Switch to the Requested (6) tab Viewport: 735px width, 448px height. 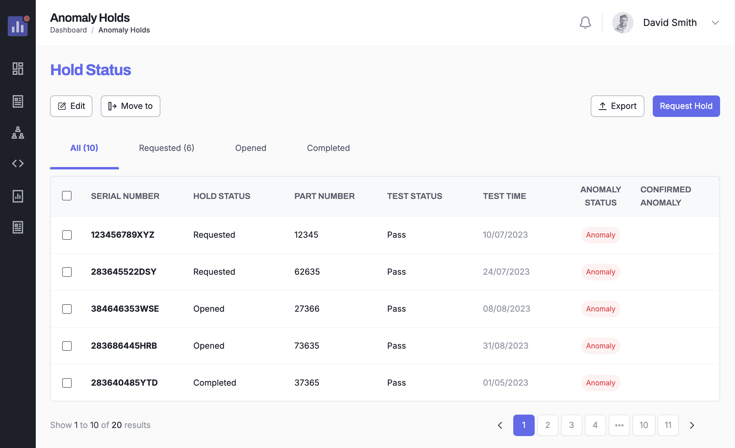coord(166,148)
